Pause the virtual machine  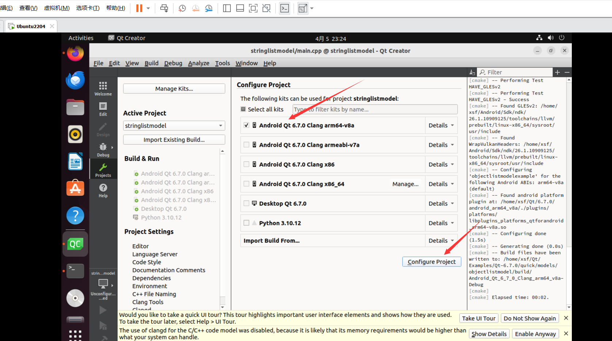point(139,8)
